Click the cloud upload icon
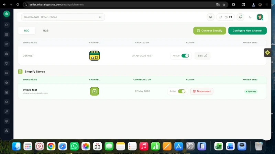 [210, 17]
